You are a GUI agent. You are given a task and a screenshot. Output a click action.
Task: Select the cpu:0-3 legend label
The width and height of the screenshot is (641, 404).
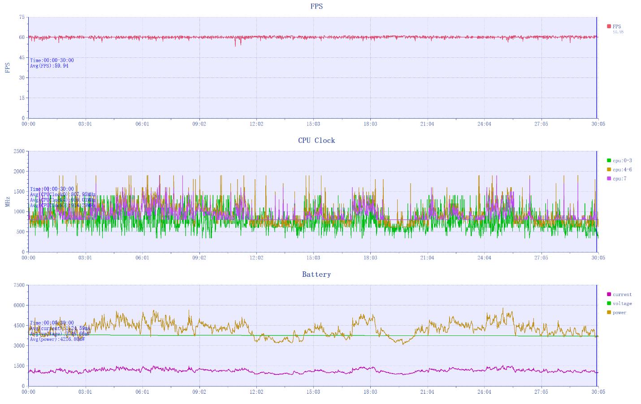coord(622,160)
